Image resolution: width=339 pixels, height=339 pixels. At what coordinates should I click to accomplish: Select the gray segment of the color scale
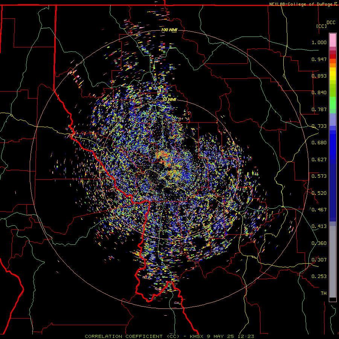click(x=333, y=262)
